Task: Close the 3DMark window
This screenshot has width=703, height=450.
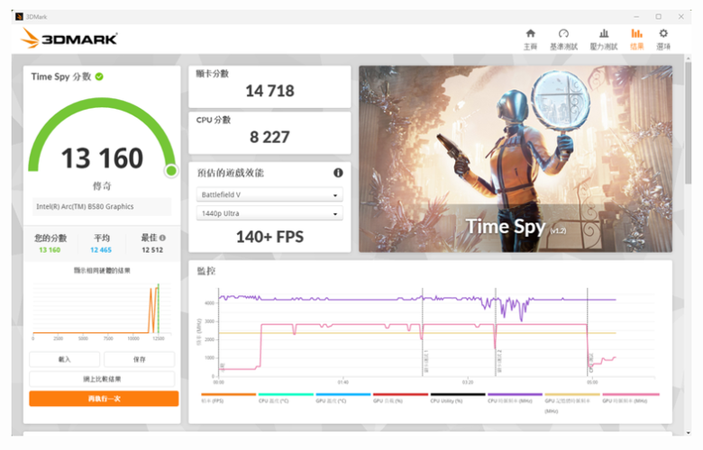Action: click(681, 16)
